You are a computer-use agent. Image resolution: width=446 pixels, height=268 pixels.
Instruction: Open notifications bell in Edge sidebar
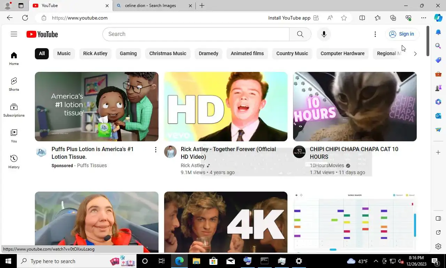(x=438, y=32)
